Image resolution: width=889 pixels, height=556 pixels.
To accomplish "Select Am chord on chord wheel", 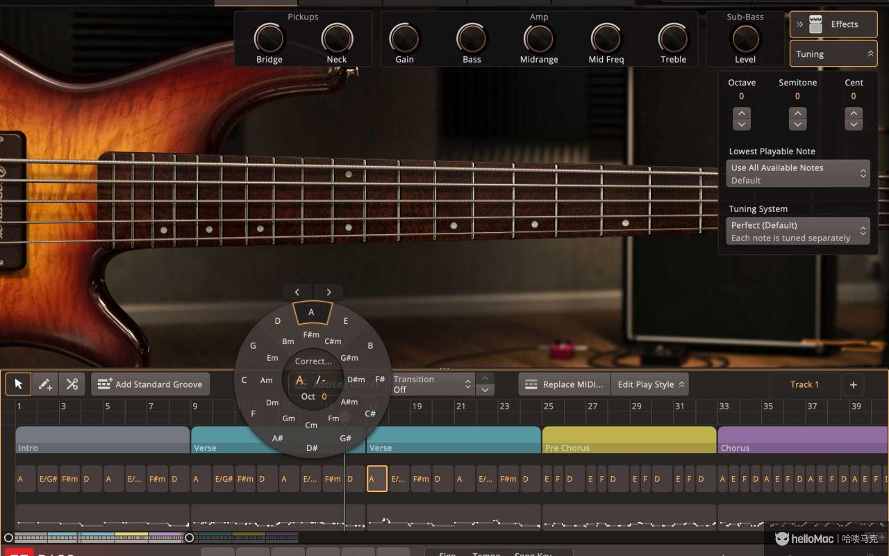I will tap(266, 380).
